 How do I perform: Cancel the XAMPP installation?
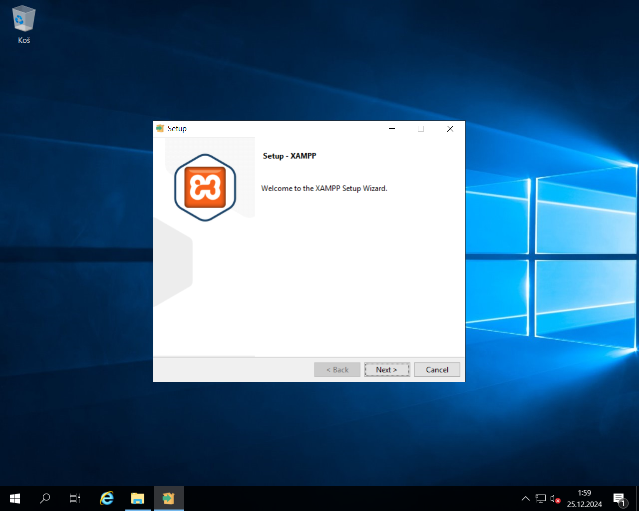pos(437,369)
